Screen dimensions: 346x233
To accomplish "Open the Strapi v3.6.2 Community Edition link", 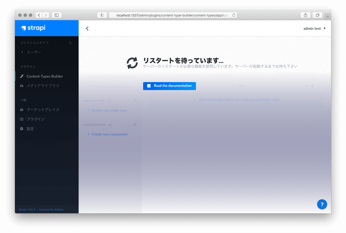I will pyautogui.click(x=41, y=209).
